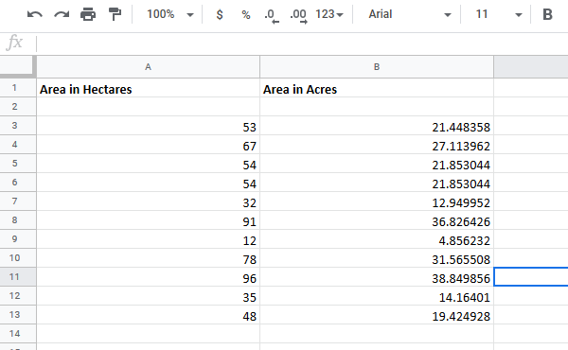Select column B header
The height and width of the screenshot is (350, 568).
[x=377, y=67]
